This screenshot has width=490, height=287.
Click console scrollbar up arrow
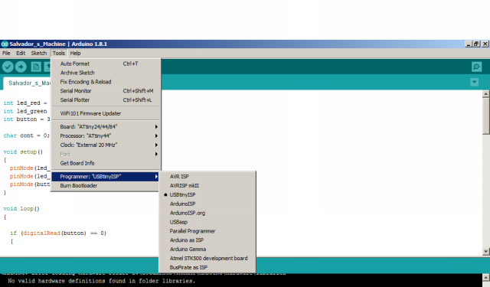(x=485, y=277)
